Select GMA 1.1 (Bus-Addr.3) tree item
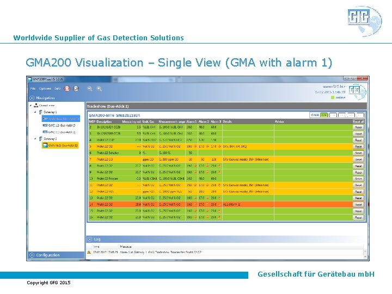The height and width of the screenshot is (294, 392). tap(59, 132)
